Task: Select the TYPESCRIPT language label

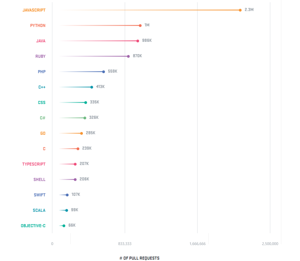Action: point(34,164)
